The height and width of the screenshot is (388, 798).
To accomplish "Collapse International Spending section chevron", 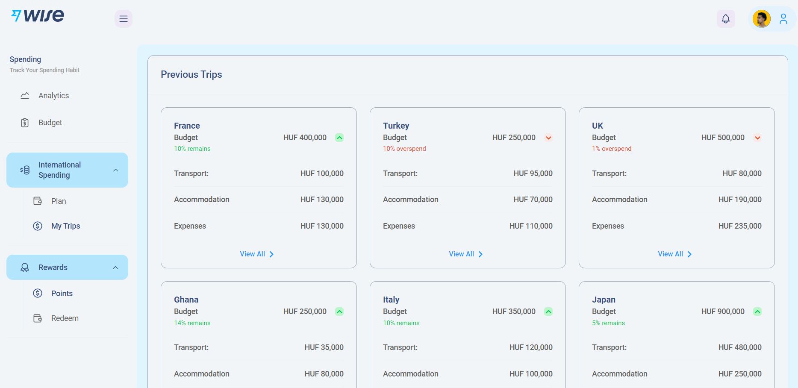I will pyautogui.click(x=115, y=170).
